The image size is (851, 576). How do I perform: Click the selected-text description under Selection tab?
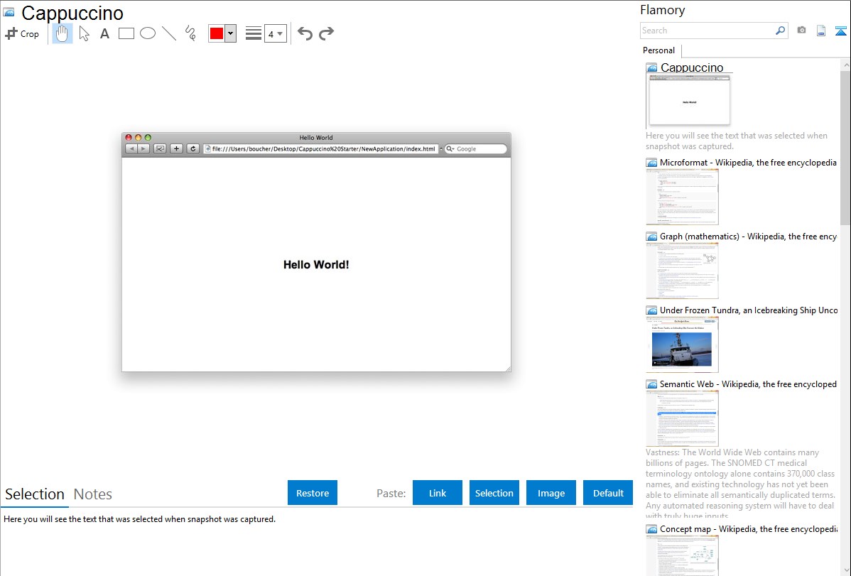pos(139,519)
